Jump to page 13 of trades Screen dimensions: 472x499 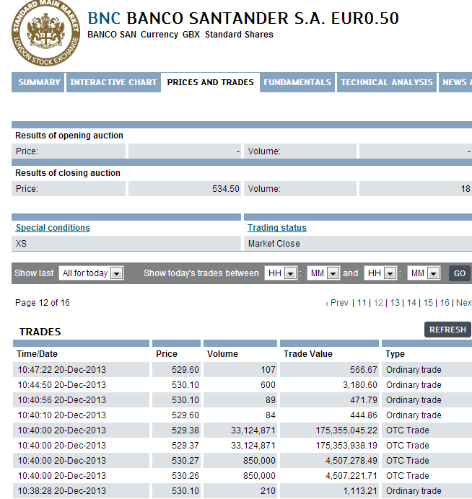395,303
